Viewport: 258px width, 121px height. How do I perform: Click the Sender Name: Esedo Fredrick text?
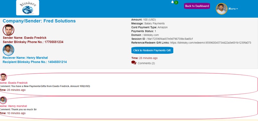pyautogui.click(x=25, y=38)
